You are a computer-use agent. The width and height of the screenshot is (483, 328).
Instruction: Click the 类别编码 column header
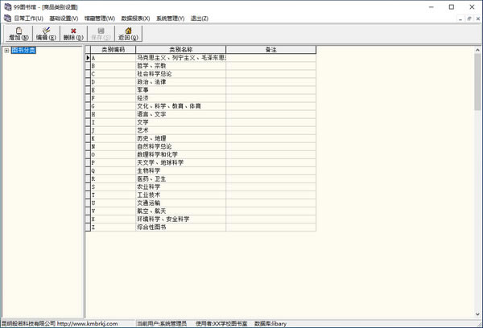pyautogui.click(x=112, y=50)
